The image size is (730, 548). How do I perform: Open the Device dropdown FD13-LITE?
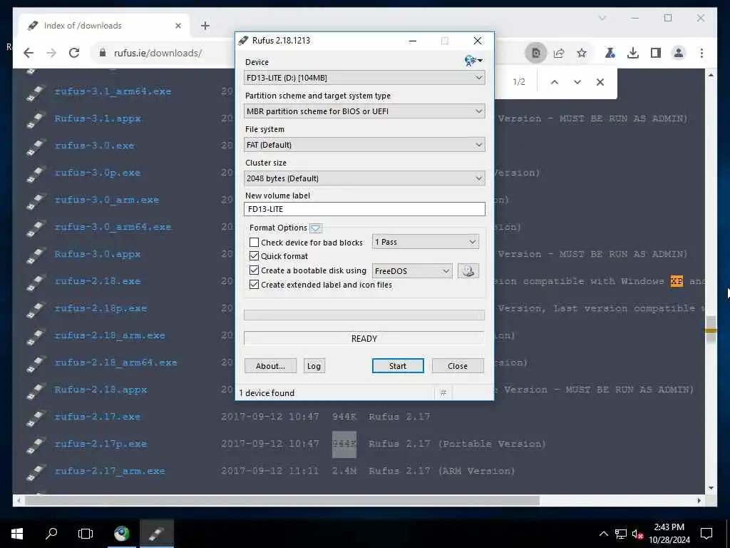pyautogui.click(x=364, y=78)
